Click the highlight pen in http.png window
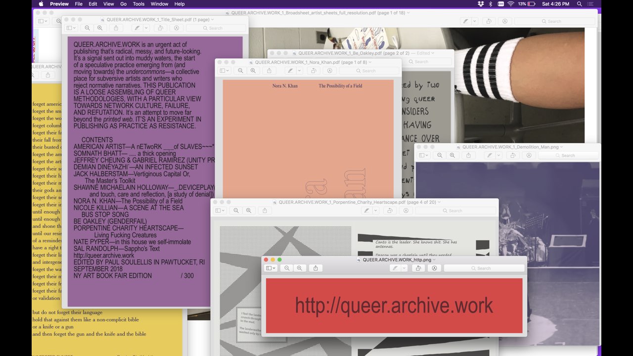 click(395, 268)
